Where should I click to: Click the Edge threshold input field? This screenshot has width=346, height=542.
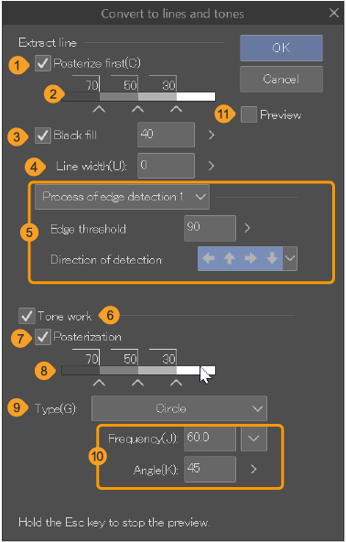pos(210,228)
